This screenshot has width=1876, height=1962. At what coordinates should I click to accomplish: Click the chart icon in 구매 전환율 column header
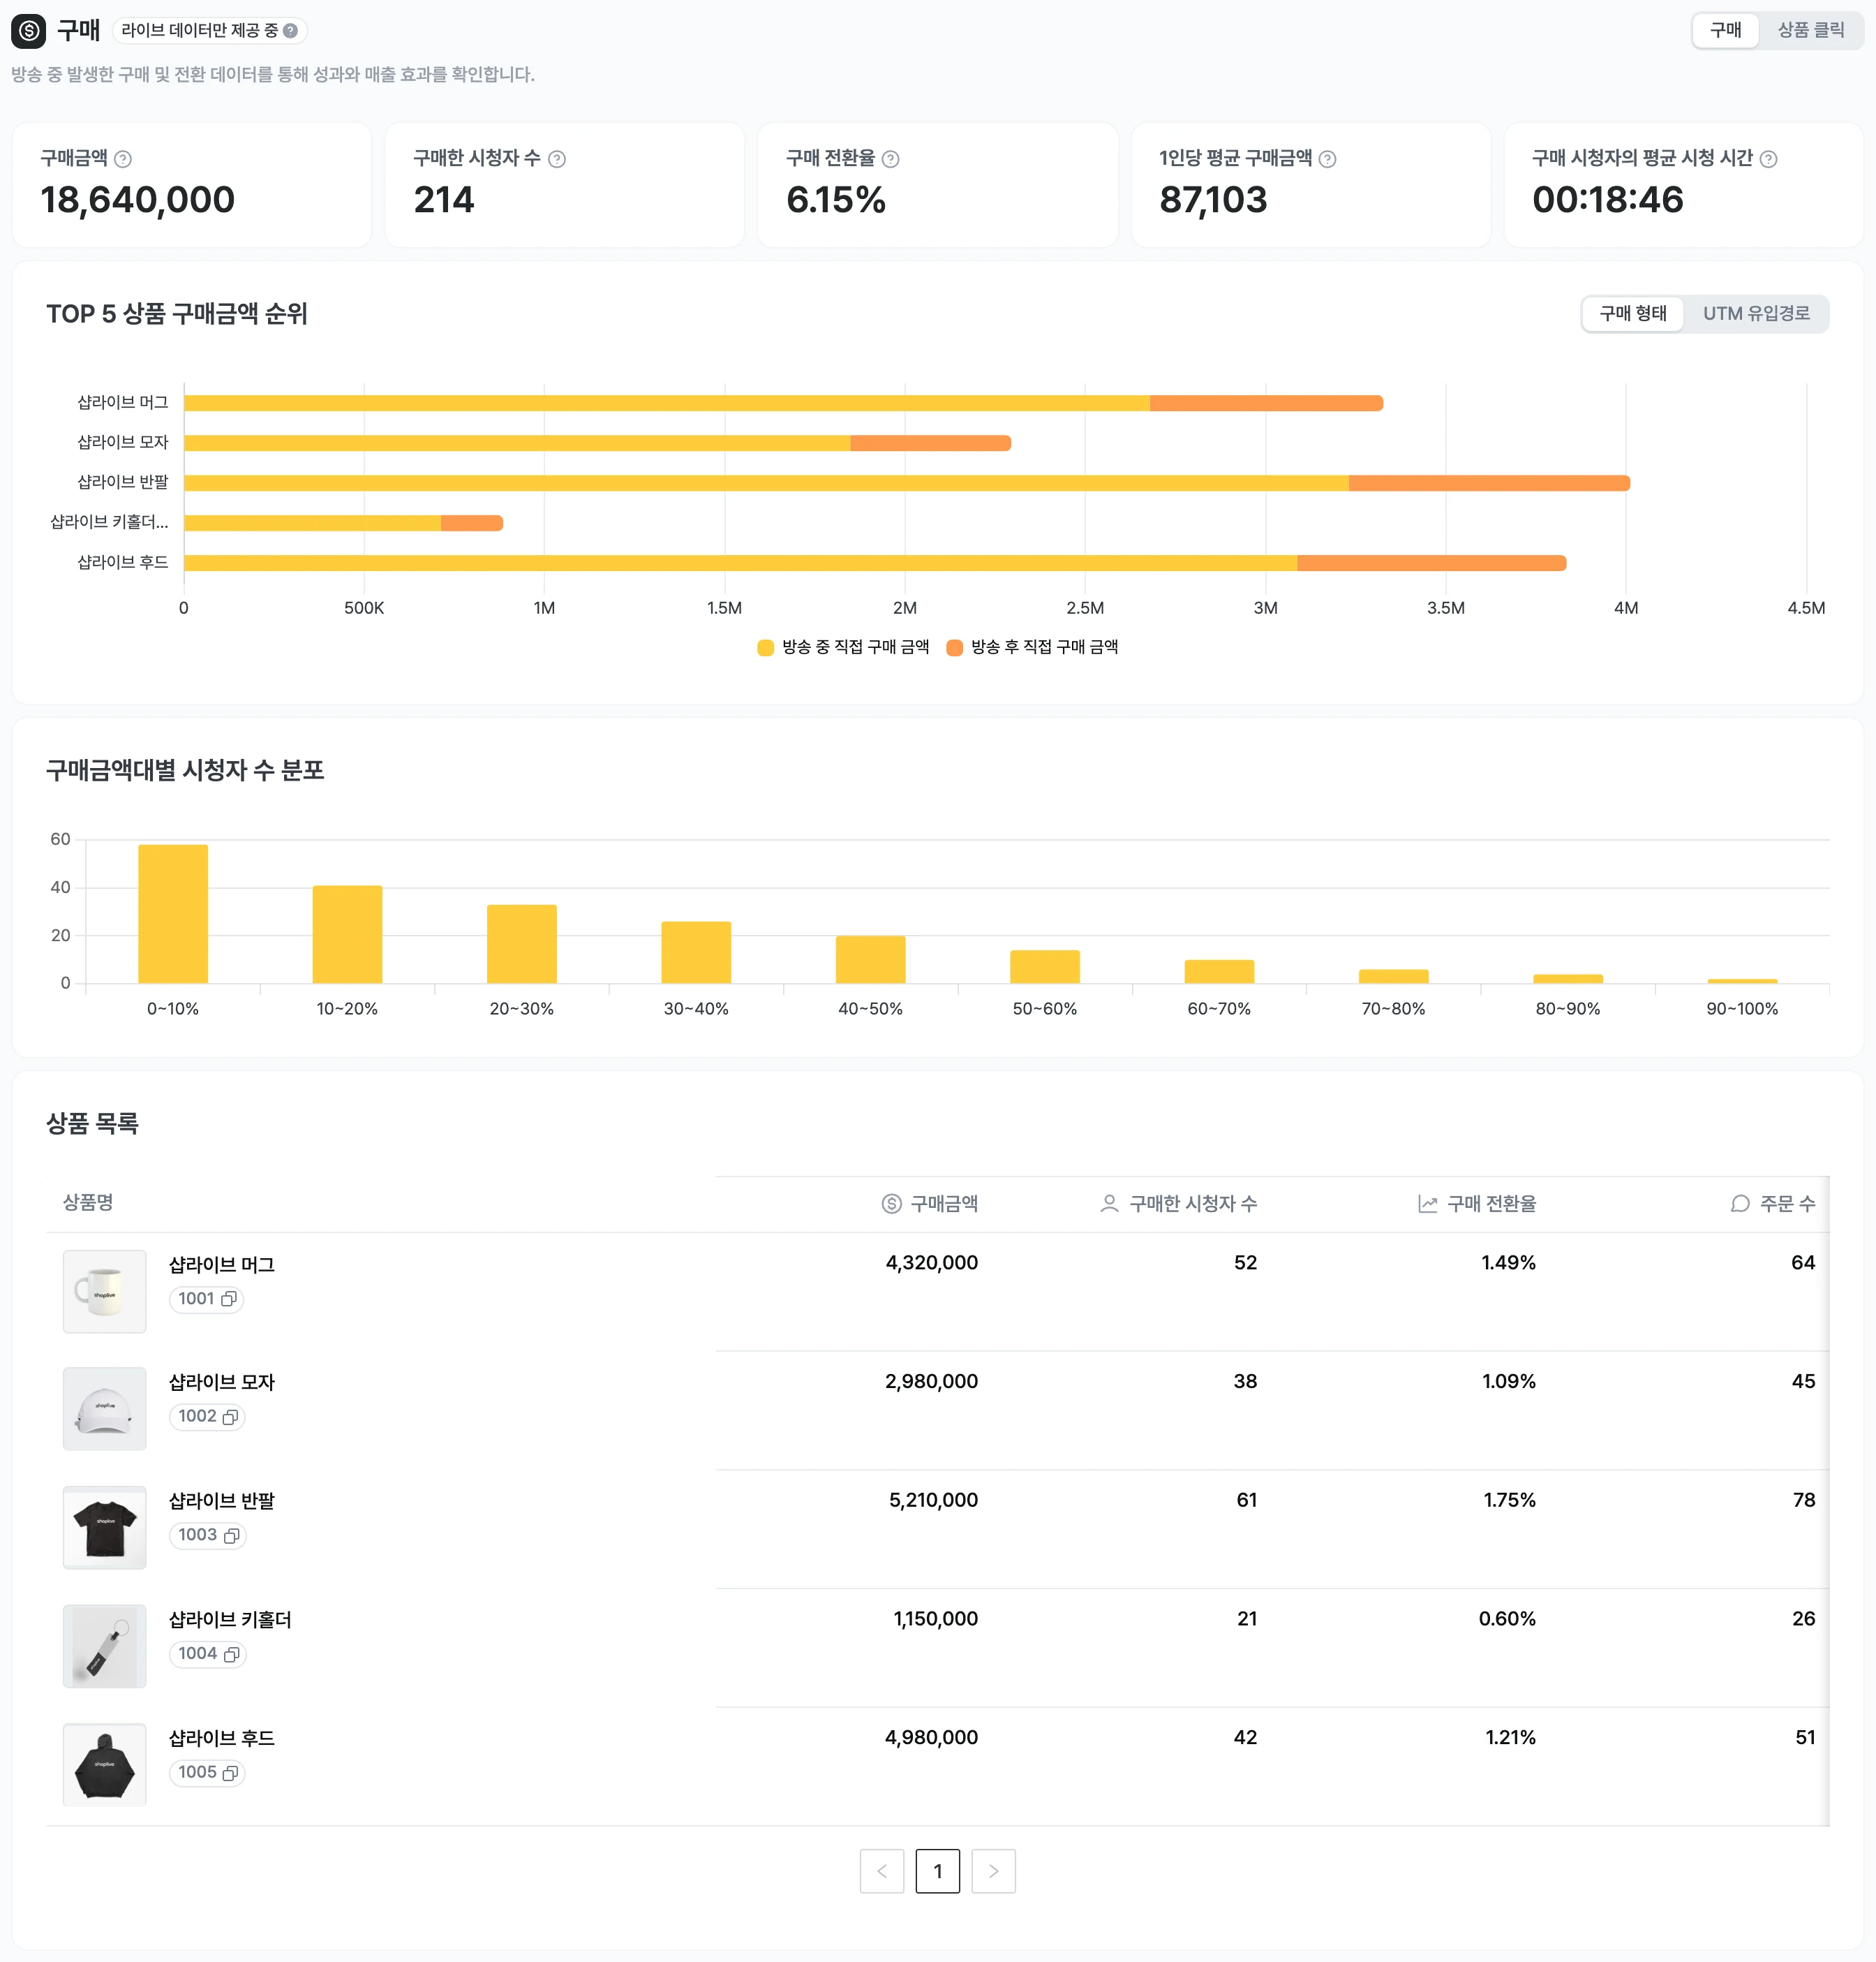(x=1427, y=1204)
